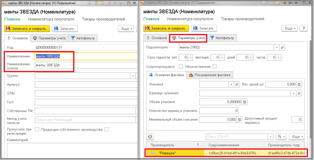The image size is (314, 160).
Task: Switch to Параметры учета tab in left window
Action: point(49,38)
